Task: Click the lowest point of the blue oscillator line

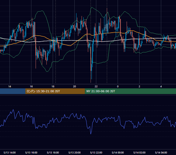Action: 91,134
